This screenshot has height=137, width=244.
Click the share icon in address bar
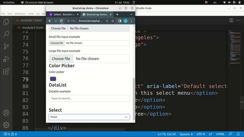107,21
